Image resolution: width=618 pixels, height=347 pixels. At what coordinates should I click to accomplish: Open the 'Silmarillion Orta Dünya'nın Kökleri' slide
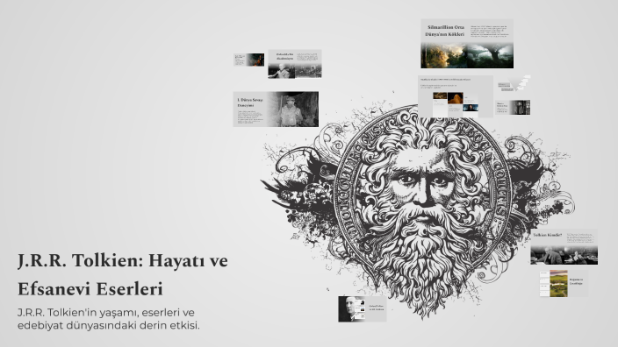pyautogui.click(x=467, y=44)
